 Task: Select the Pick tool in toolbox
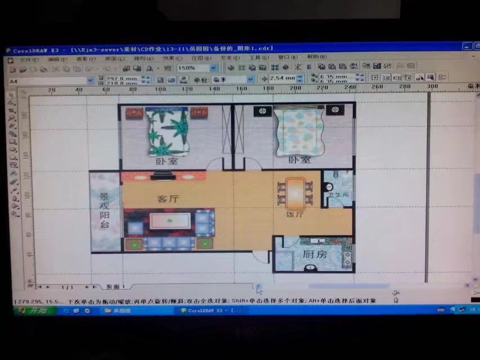pos(11,95)
